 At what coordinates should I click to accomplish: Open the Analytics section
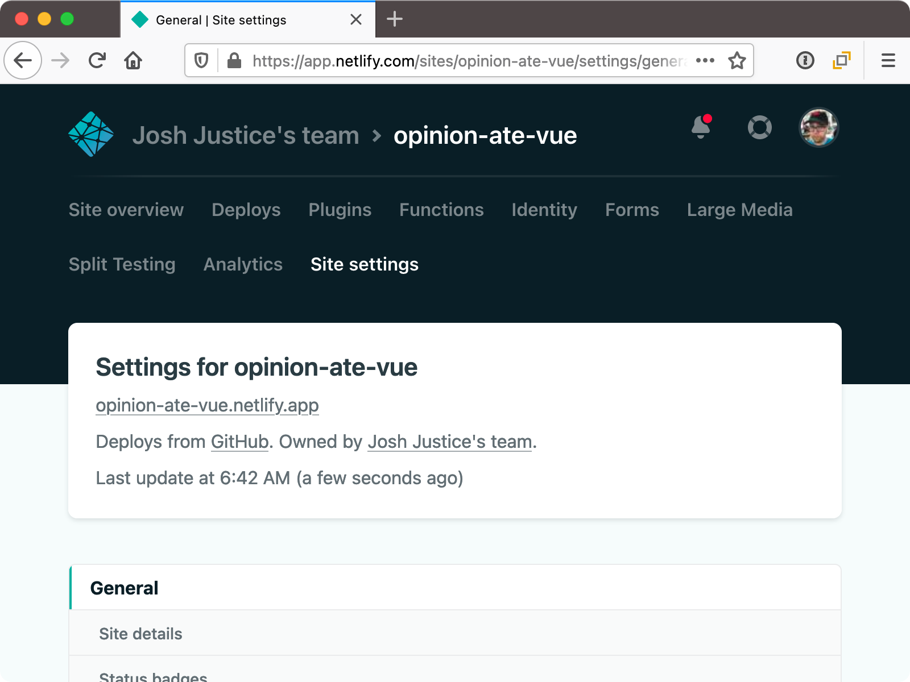(x=243, y=264)
